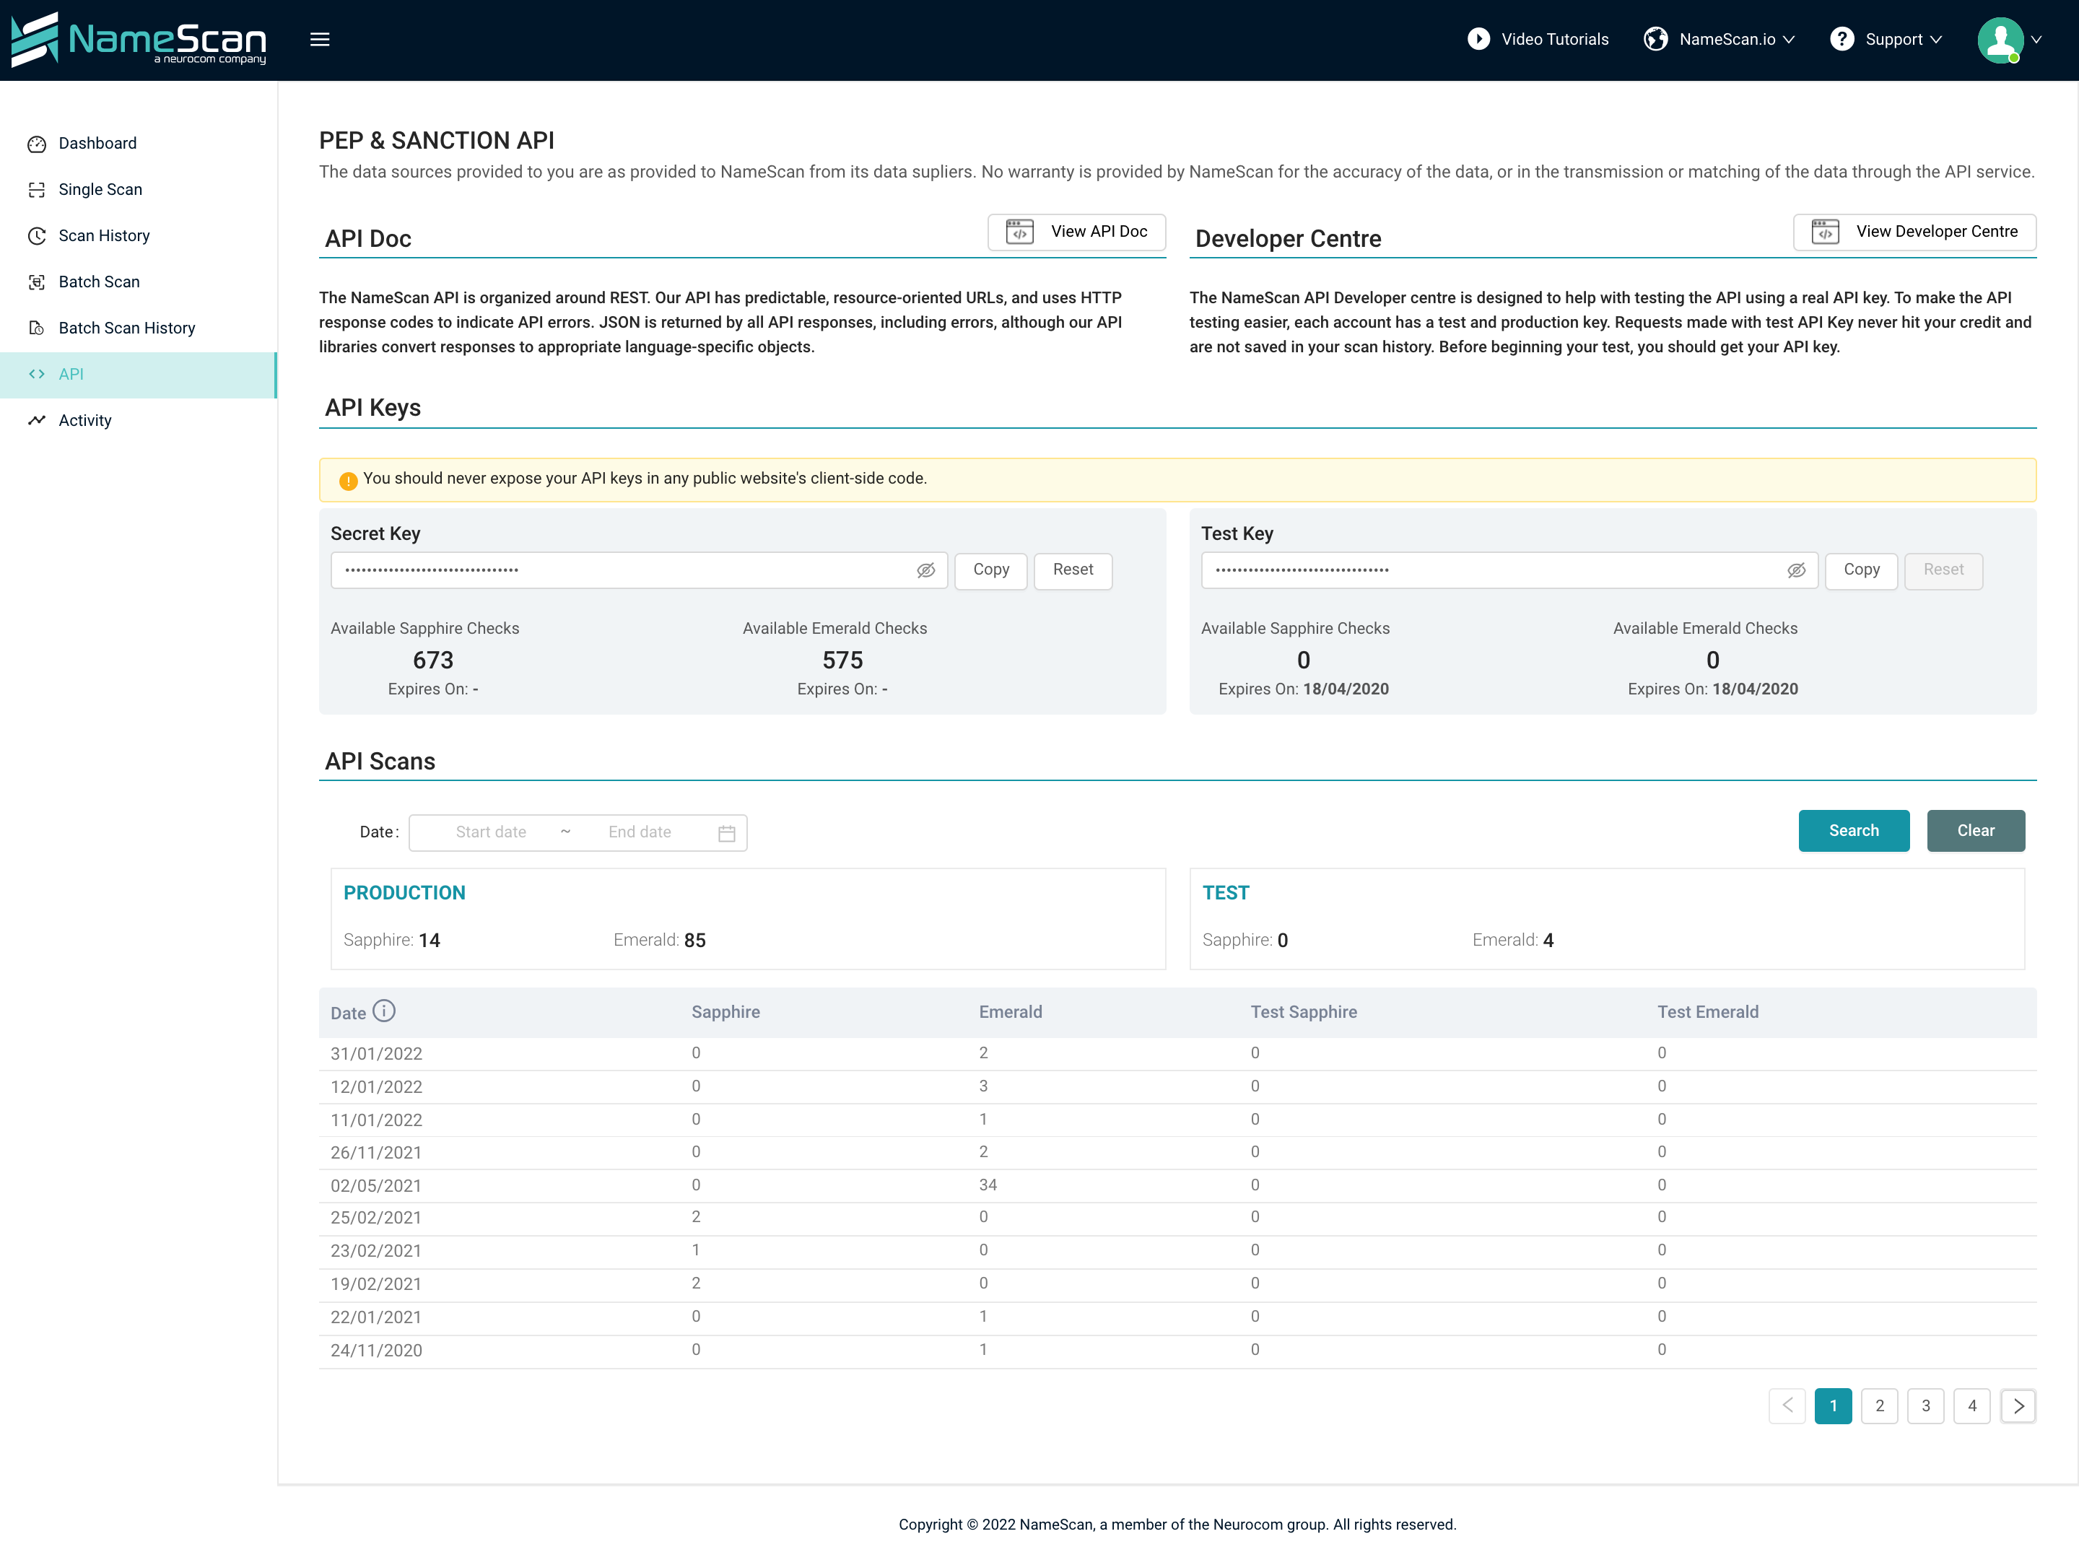Copy the Test Key
2079x1565 pixels.
[1861, 570]
